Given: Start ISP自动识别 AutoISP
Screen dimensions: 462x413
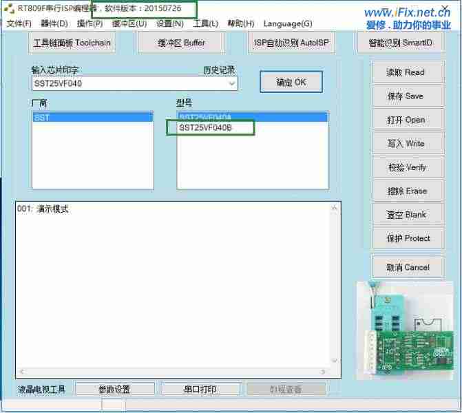Looking at the screenshot, I should 291,43.
